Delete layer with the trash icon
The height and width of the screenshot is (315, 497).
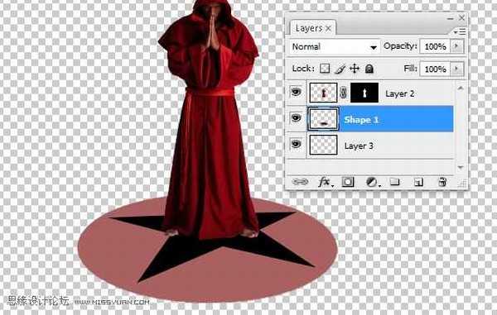coord(442,182)
